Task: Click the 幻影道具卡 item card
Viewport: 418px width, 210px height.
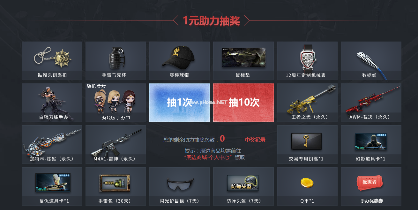Action: coord(371,141)
